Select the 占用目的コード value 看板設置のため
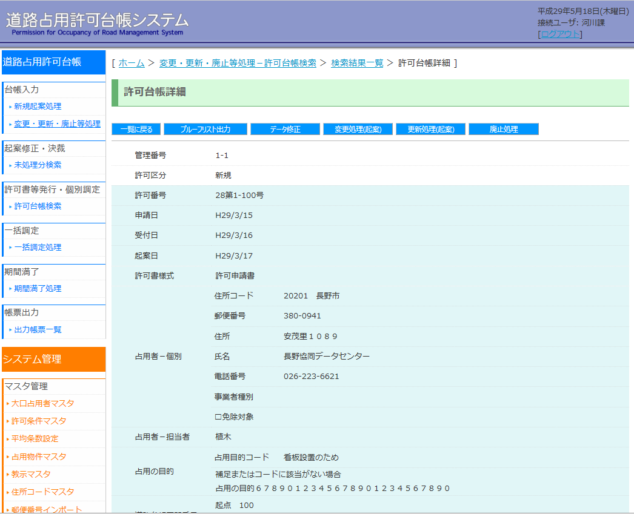 (x=311, y=458)
